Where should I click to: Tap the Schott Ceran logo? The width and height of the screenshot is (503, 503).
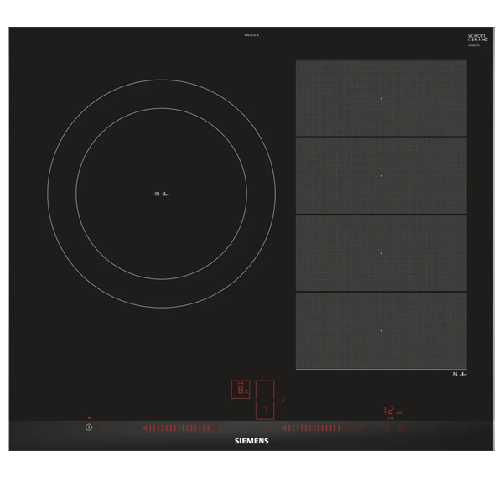(x=477, y=39)
